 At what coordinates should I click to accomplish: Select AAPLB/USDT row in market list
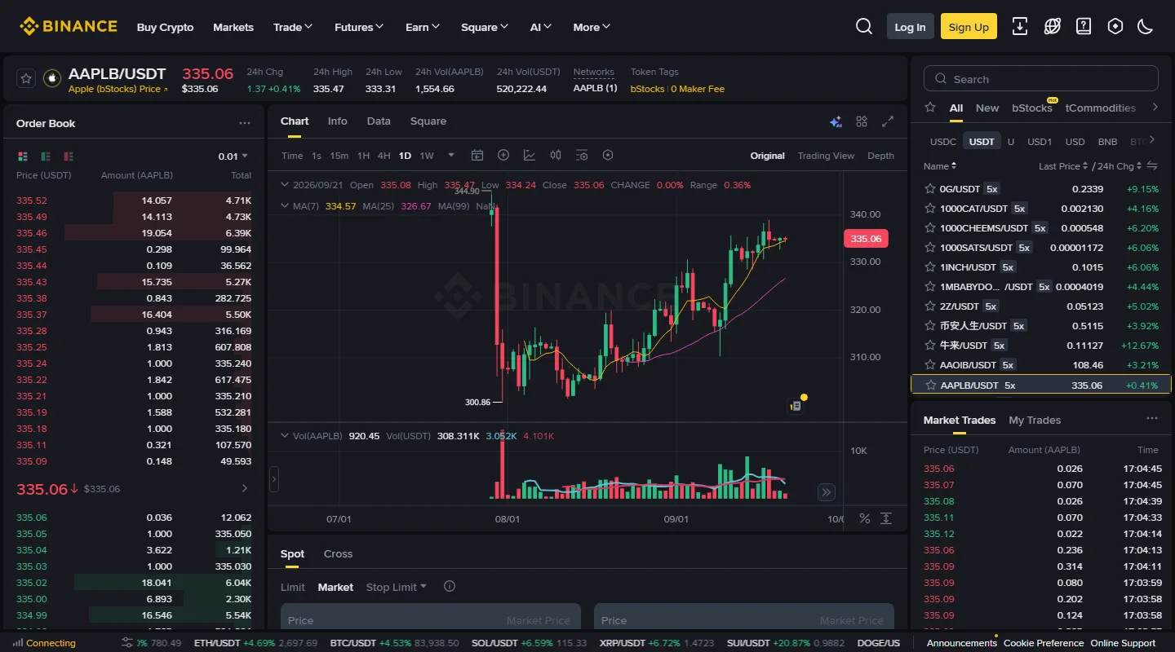click(1041, 385)
